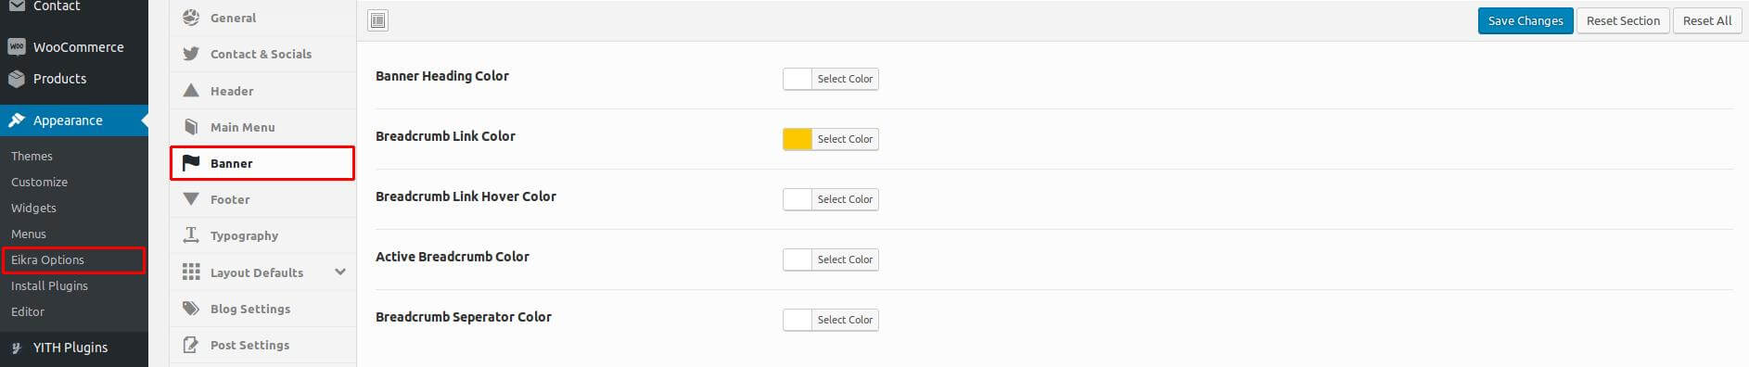The image size is (1749, 367).
Task: Select Color for Banner Heading Color
Action: (x=845, y=79)
